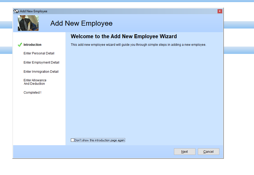Jump to the Completed! step
Viewport: 254px width, 175px height.
click(32, 92)
